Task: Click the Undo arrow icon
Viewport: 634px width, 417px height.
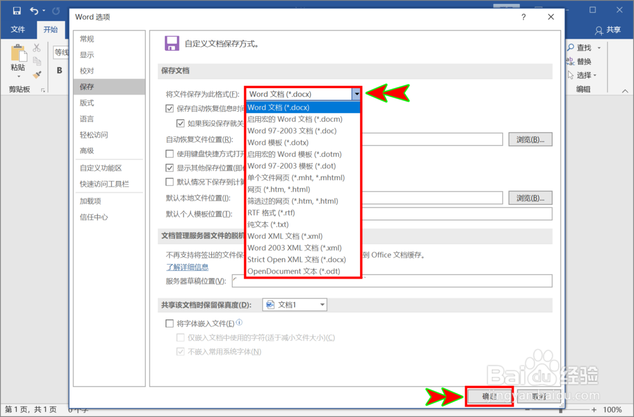Action: tap(34, 11)
